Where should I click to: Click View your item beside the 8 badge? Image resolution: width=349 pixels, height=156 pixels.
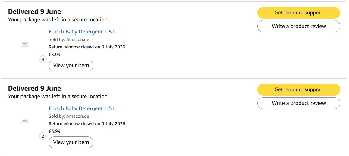pos(71,65)
